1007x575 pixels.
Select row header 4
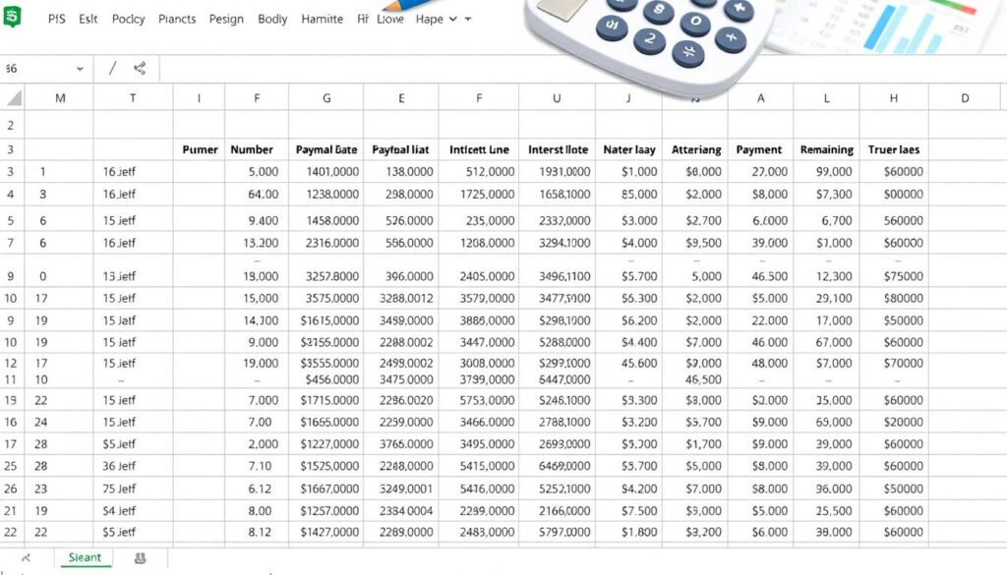click(11, 194)
